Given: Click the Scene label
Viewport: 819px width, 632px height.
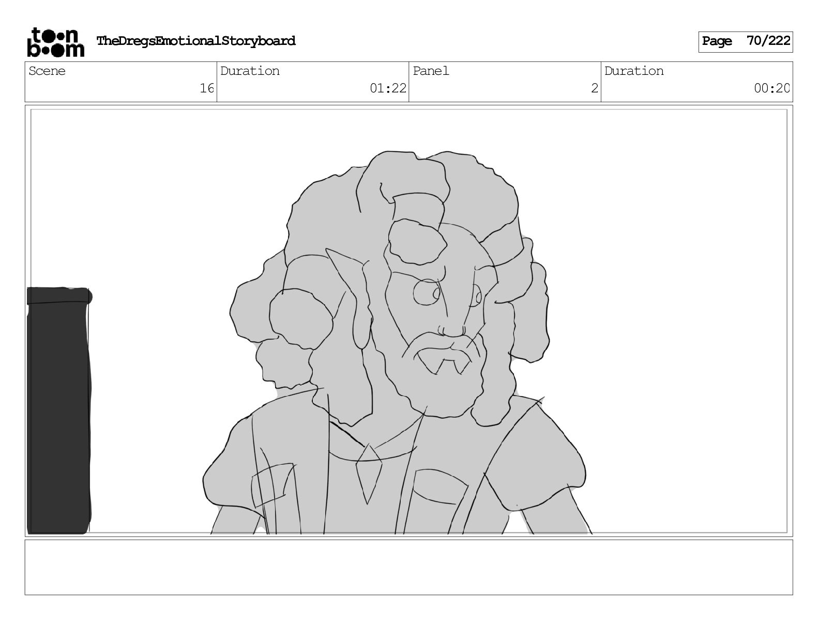Looking at the screenshot, I should tap(47, 71).
